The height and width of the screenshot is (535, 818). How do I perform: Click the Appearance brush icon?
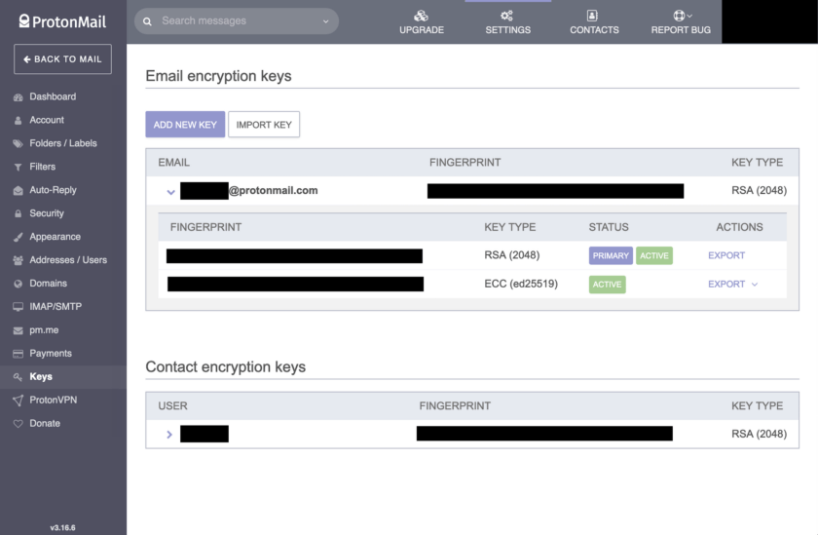[19, 237]
